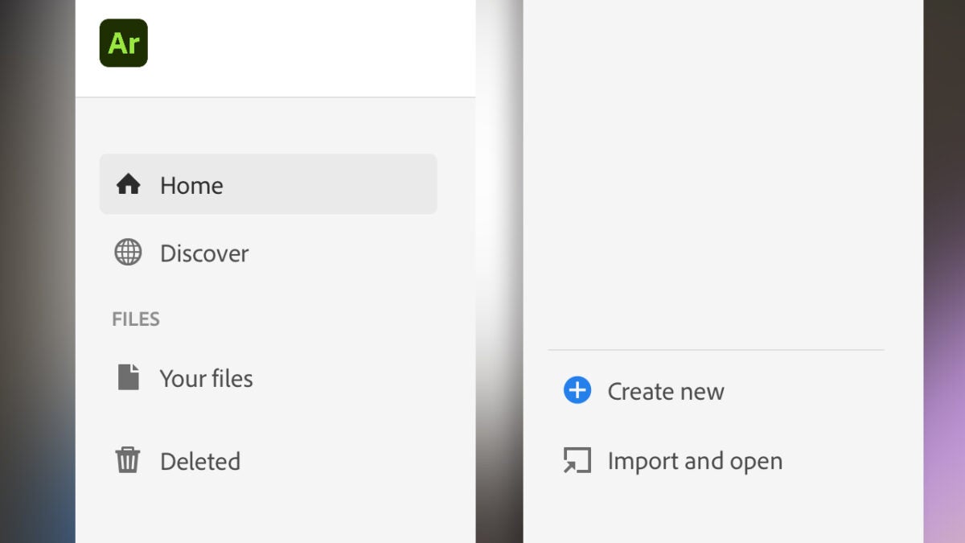Viewport: 965px width, 543px height.
Task: Click the Home house icon
Action: point(128,185)
